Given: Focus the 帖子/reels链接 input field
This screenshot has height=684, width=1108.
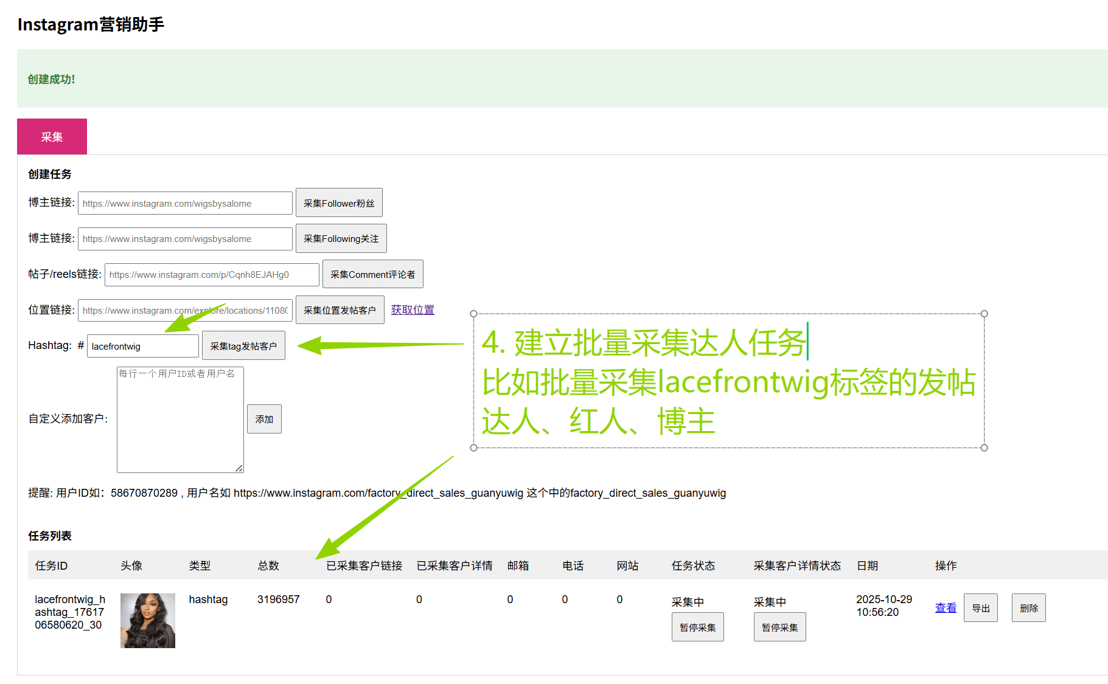Looking at the screenshot, I should (212, 274).
